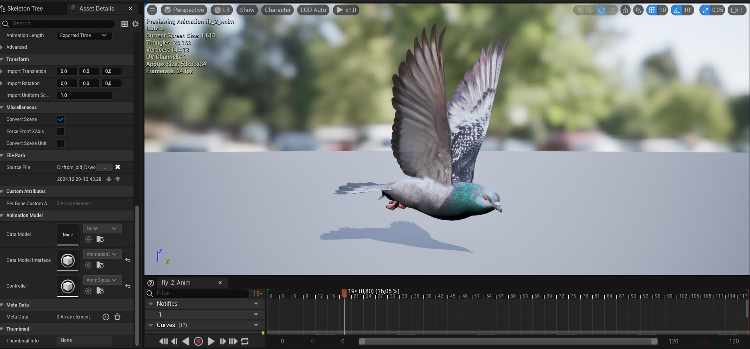Toggle scale snapping in viewport
This screenshot has width=750, height=349.
[x=705, y=10]
